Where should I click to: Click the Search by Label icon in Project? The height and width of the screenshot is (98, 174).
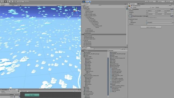point(124,49)
